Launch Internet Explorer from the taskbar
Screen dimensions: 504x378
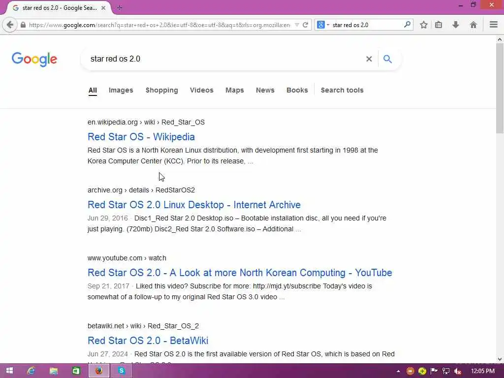coord(31,371)
